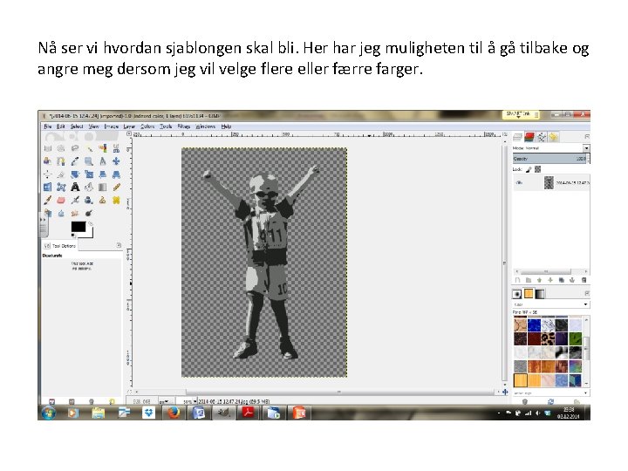Toggle Lock pixels brush icon
The image size is (628, 471).
tap(529, 169)
